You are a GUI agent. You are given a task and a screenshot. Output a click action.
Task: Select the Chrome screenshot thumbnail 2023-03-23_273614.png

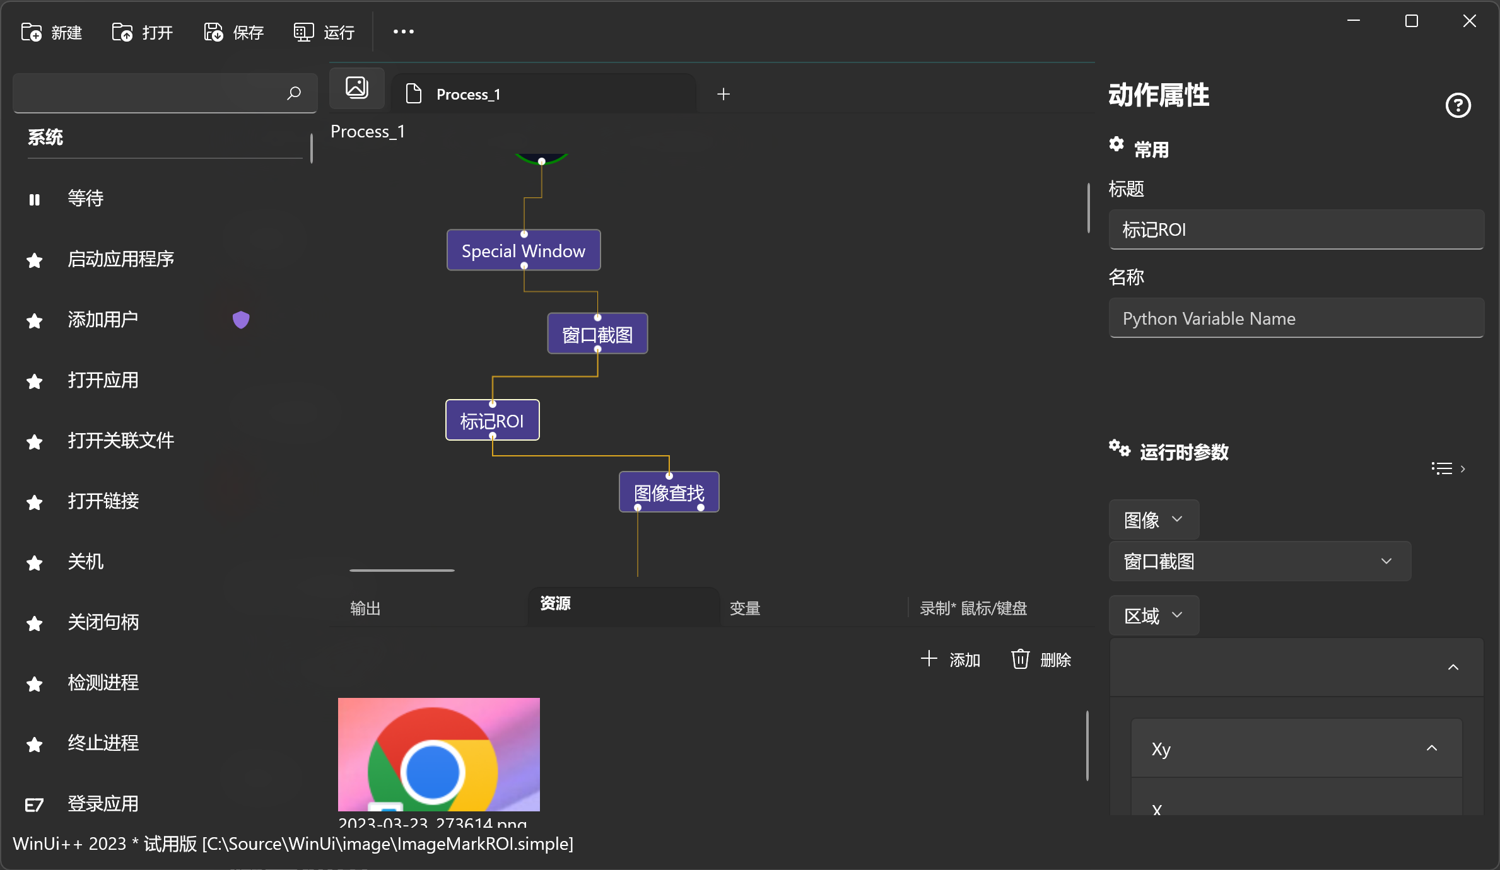coord(438,753)
